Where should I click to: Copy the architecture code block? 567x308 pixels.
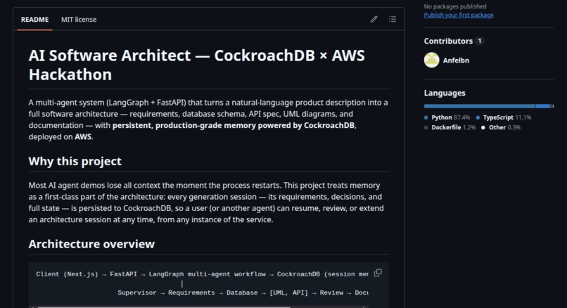[x=378, y=273]
